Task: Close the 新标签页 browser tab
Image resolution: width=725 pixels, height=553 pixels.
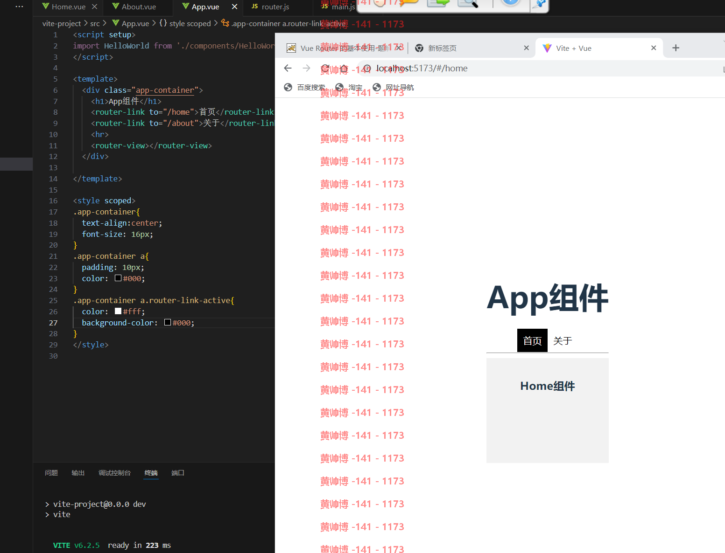Action: [526, 48]
